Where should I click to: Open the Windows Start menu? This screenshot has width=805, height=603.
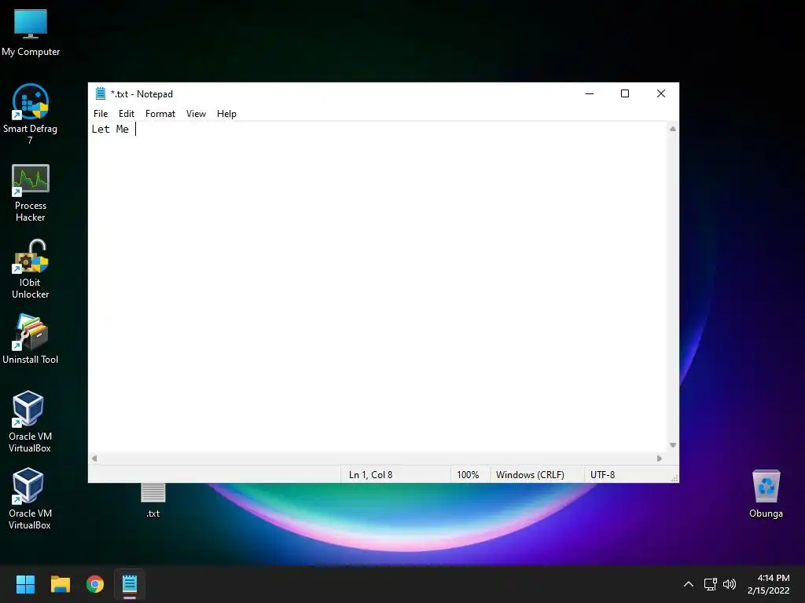point(25,584)
